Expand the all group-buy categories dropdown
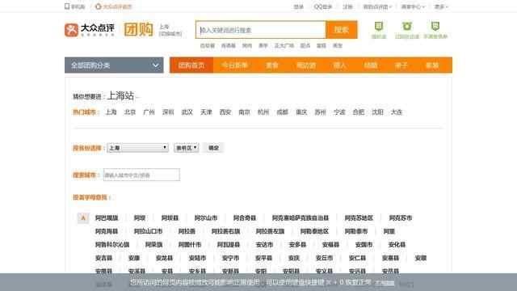This screenshot has width=517, height=291. pos(114,65)
